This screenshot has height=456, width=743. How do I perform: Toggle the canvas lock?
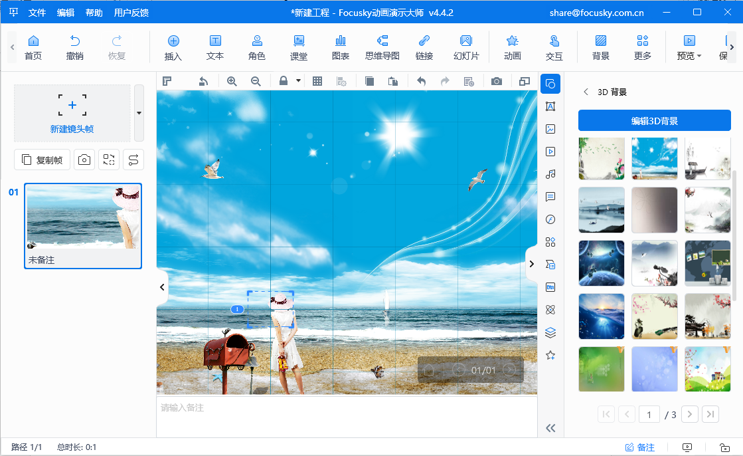point(282,80)
